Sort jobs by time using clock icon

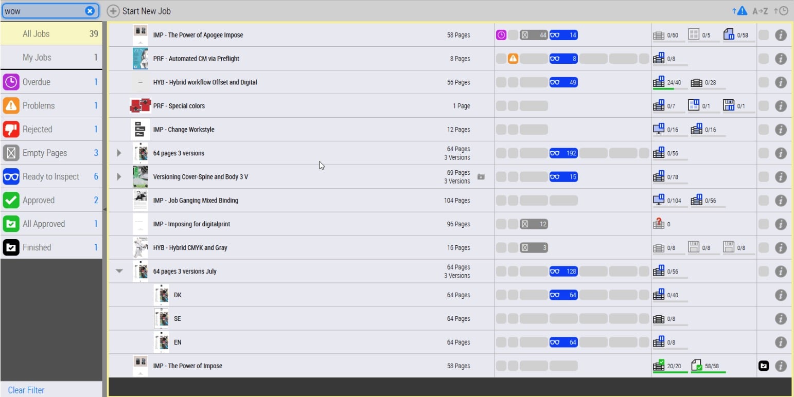pos(781,11)
